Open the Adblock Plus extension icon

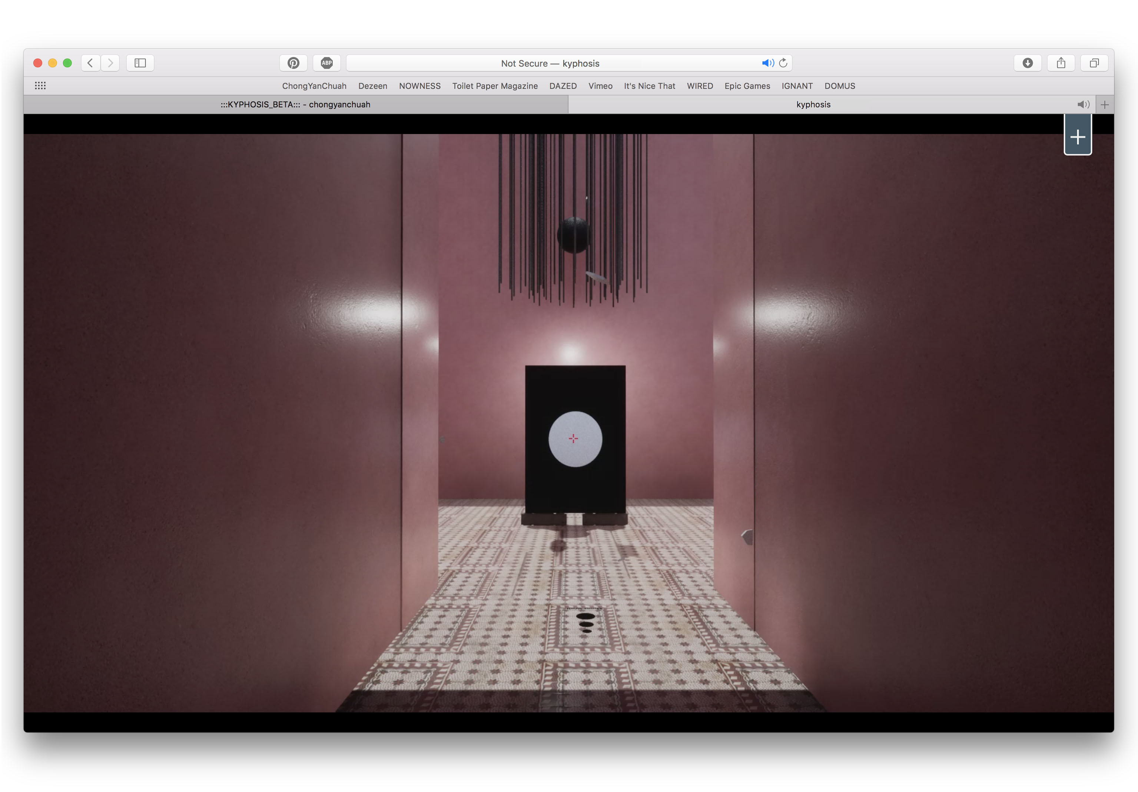(x=326, y=63)
